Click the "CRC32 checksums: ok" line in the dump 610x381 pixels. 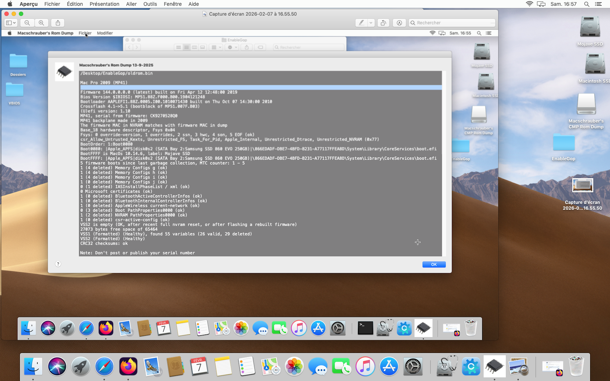pos(104,243)
